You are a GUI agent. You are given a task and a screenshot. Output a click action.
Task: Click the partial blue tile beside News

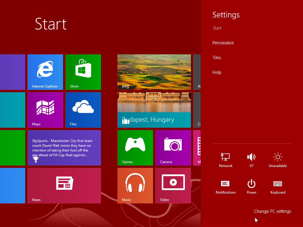pos(12,186)
